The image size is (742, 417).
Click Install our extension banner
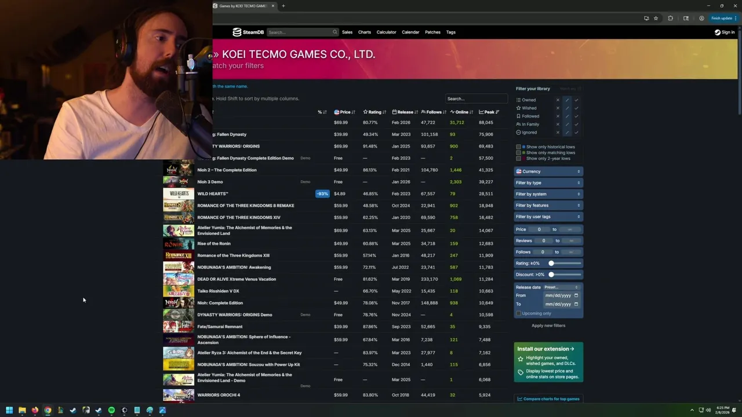pyautogui.click(x=548, y=362)
